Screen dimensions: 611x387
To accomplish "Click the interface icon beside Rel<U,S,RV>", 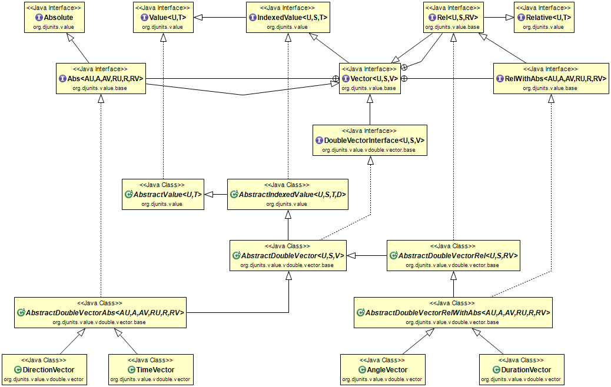I will click(x=433, y=18).
